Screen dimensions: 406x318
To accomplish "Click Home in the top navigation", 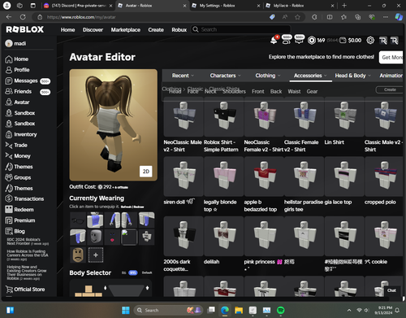I will 67,29.
